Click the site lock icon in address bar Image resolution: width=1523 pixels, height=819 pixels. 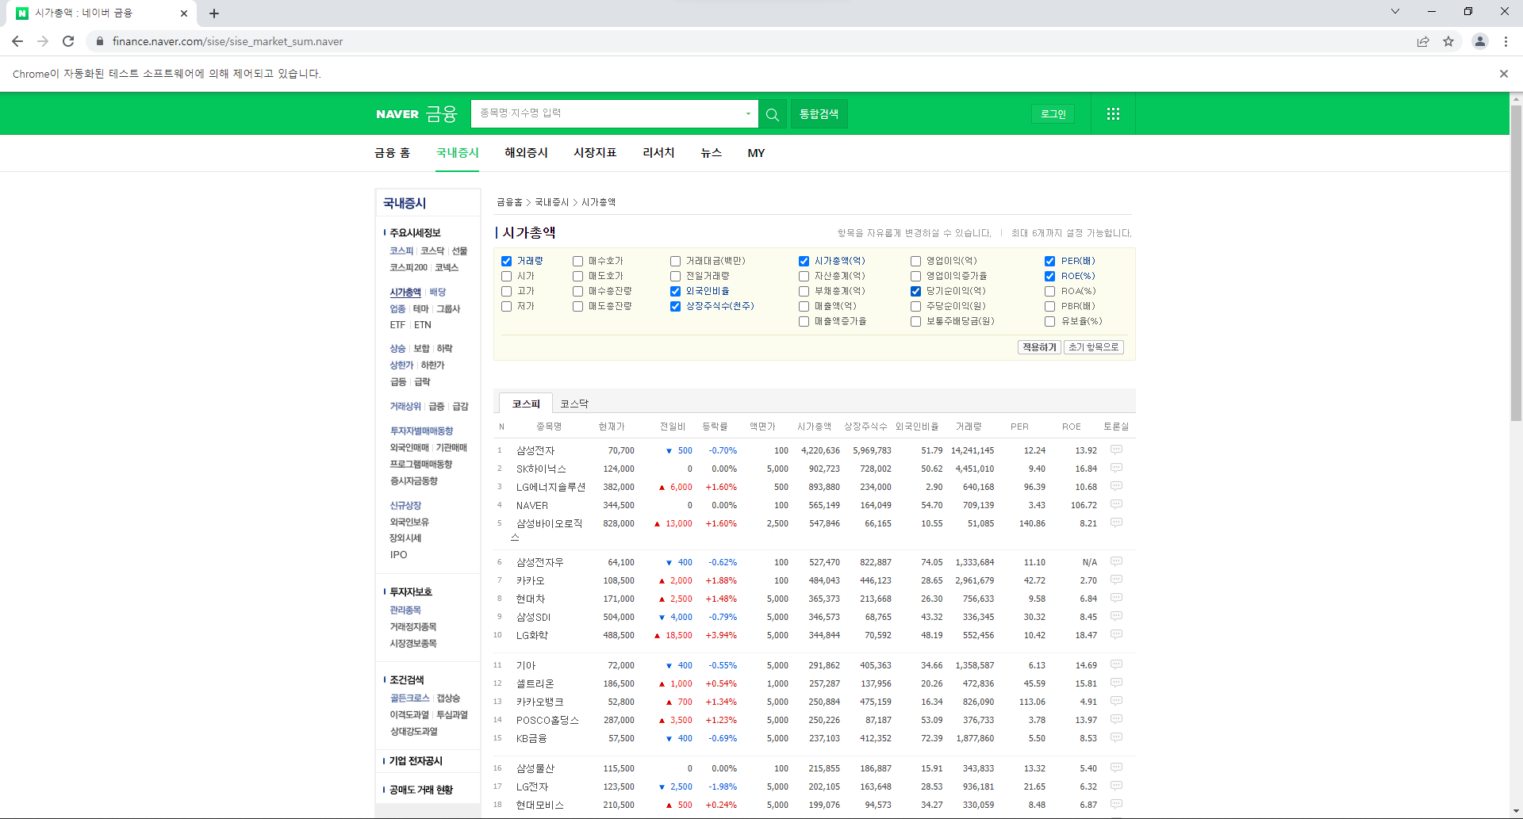click(x=100, y=41)
